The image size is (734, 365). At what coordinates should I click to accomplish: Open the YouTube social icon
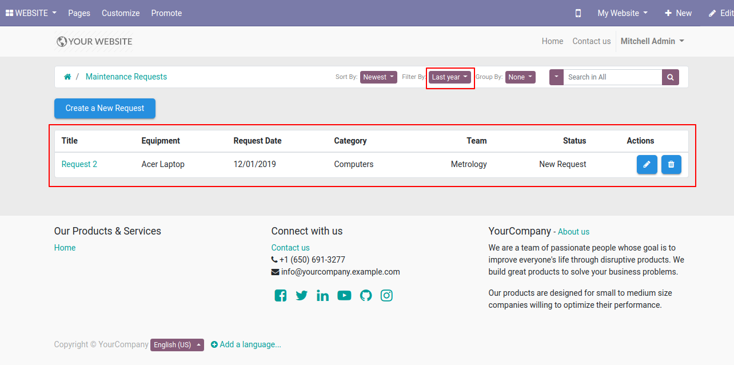[x=344, y=296]
